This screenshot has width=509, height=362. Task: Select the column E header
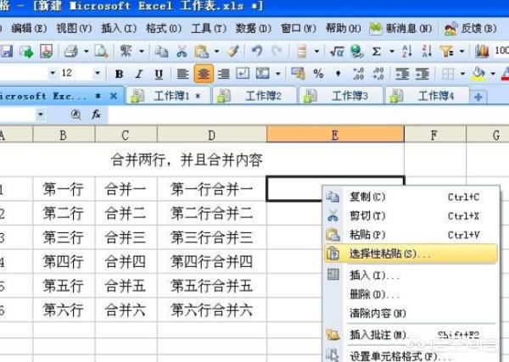(x=335, y=134)
